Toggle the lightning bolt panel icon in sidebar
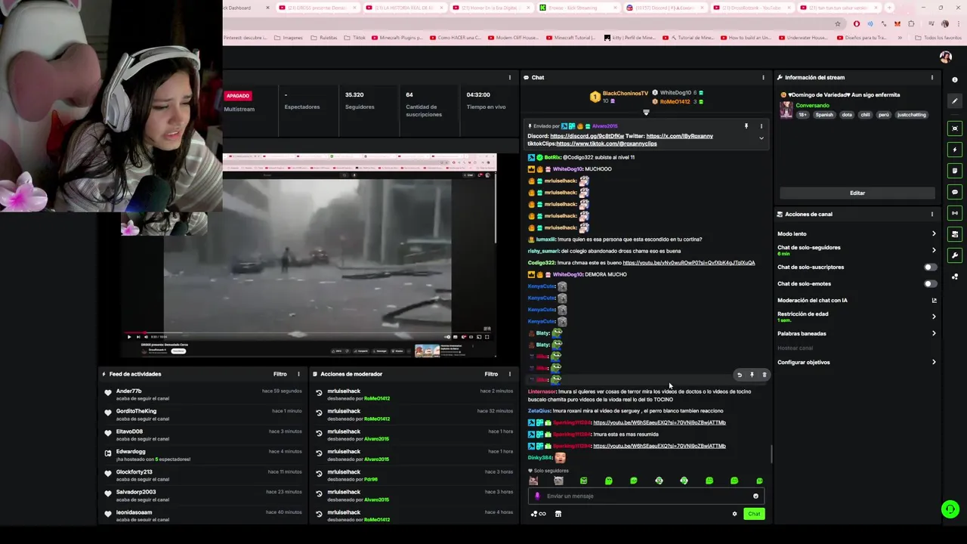The width and height of the screenshot is (967, 544). point(955,150)
